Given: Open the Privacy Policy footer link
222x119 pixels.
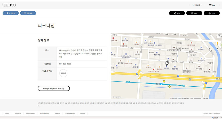Looking at the screenshot, I should tap(44, 114).
